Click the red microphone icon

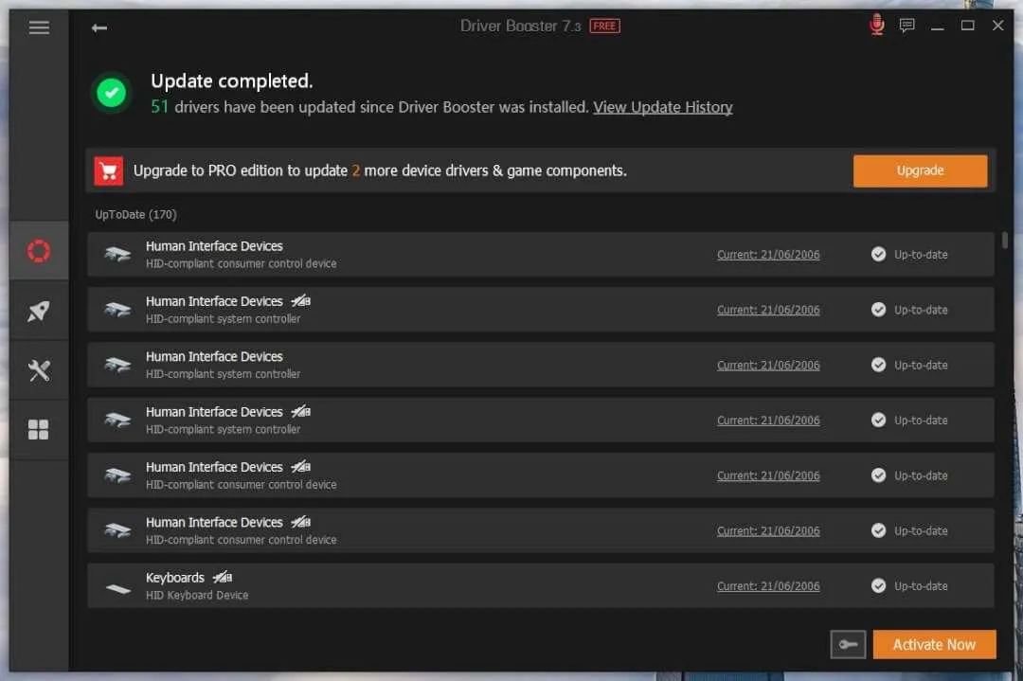[877, 25]
